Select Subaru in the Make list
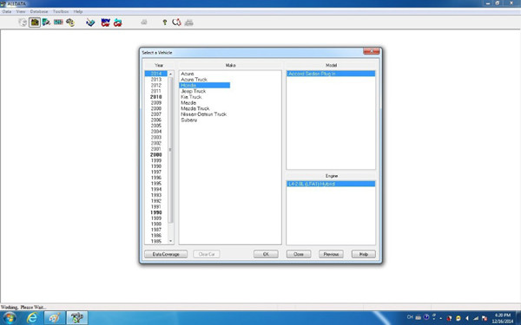 pos(188,120)
